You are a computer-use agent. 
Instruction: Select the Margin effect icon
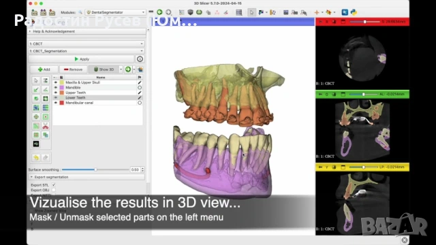click(36, 116)
